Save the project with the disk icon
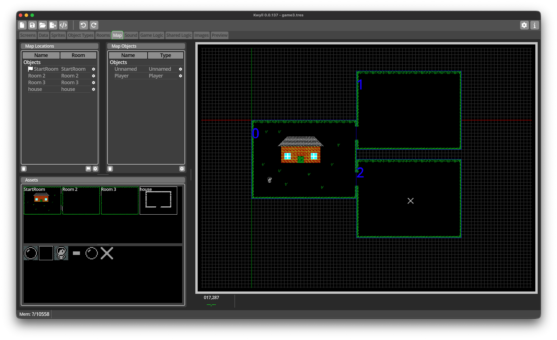 tap(32, 25)
